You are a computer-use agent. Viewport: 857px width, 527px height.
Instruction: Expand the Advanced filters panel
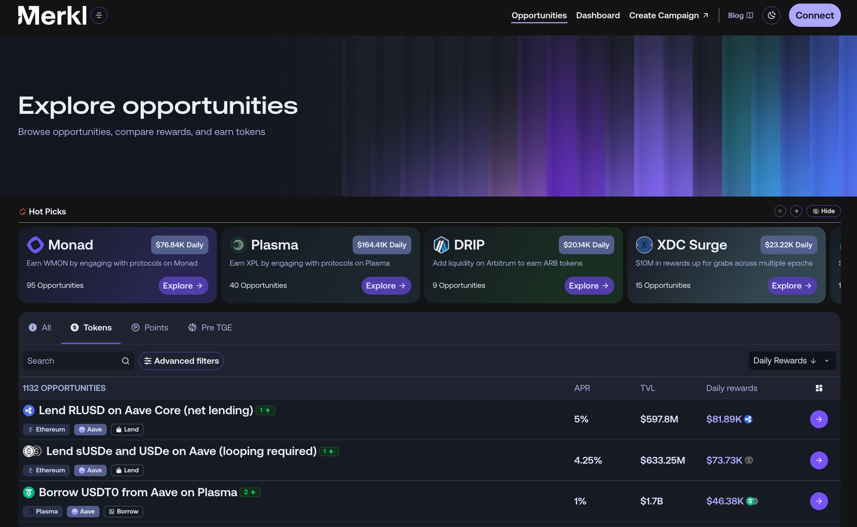click(x=181, y=361)
